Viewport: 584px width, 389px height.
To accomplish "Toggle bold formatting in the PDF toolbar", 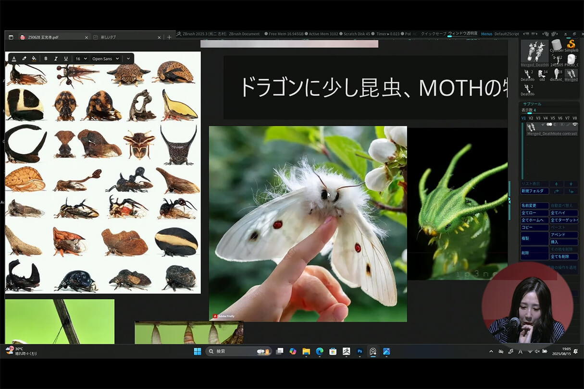I will [x=46, y=58].
